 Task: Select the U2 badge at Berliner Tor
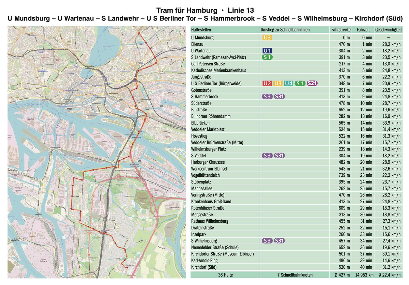click(267, 83)
